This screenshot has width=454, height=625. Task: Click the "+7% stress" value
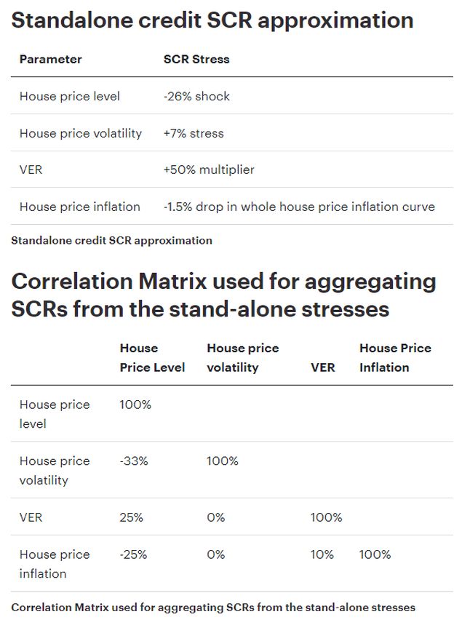[194, 133]
